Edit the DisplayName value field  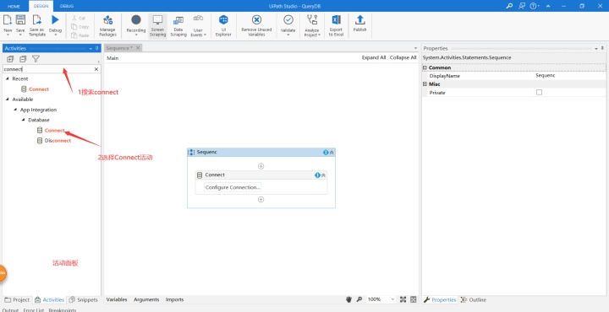tap(570, 76)
